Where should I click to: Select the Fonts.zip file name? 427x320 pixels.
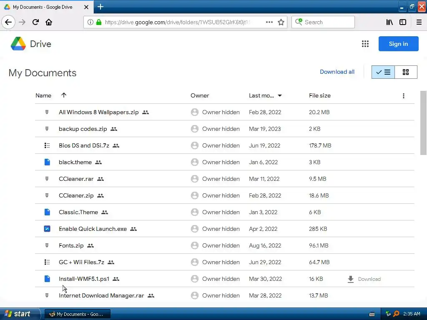click(71, 245)
